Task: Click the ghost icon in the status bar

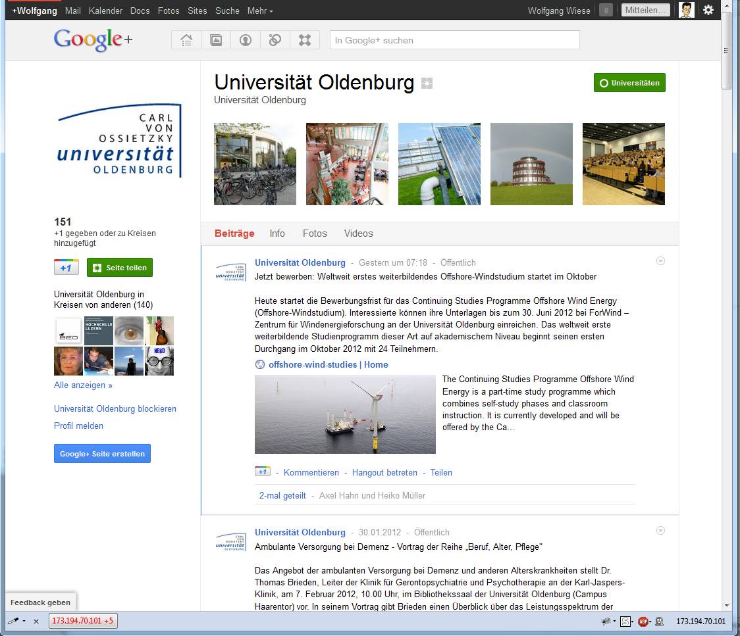Action: [x=660, y=622]
